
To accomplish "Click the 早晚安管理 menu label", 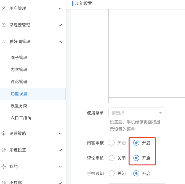I will point(20,25).
